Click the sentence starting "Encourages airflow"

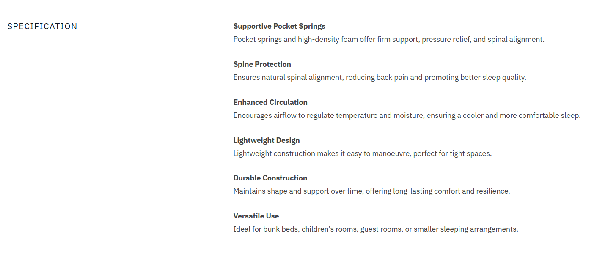click(407, 115)
